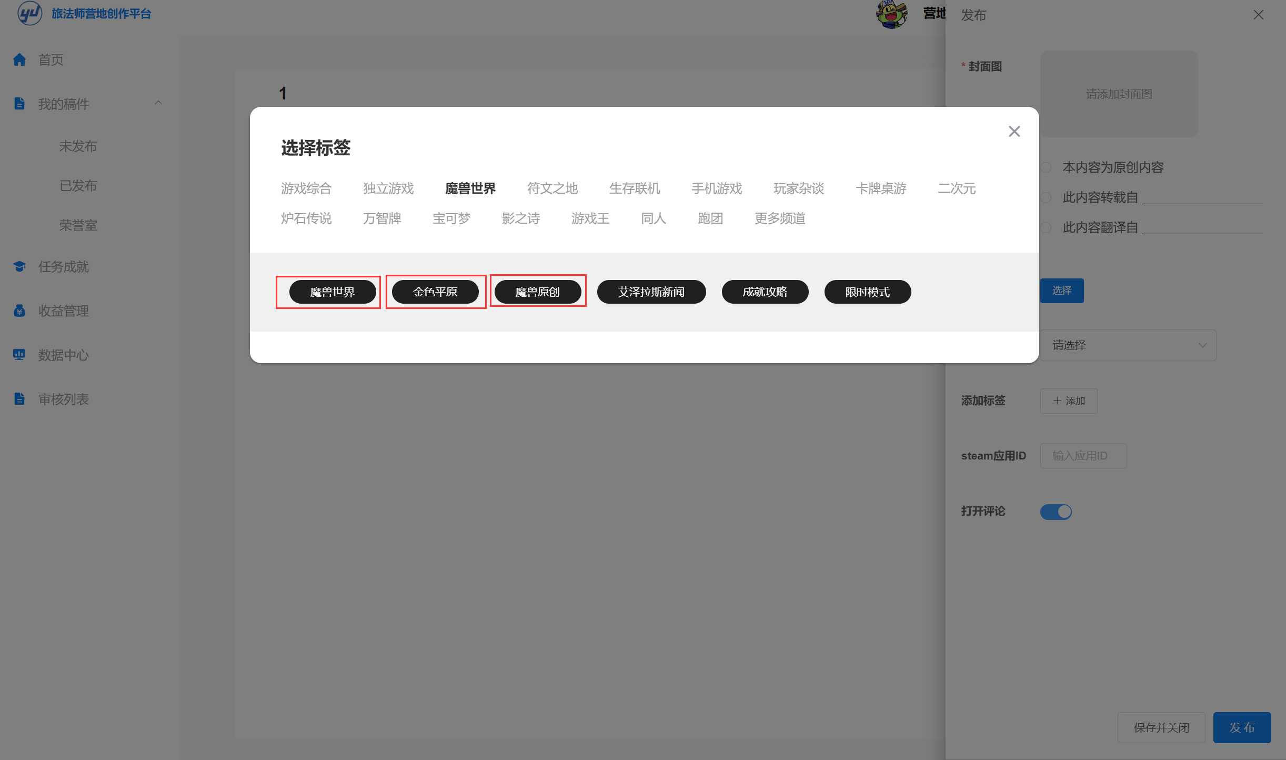The height and width of the screenshot is (760, 1286).
Task: Select 此内容翻译自 radio option
Action: [1046, 227]
